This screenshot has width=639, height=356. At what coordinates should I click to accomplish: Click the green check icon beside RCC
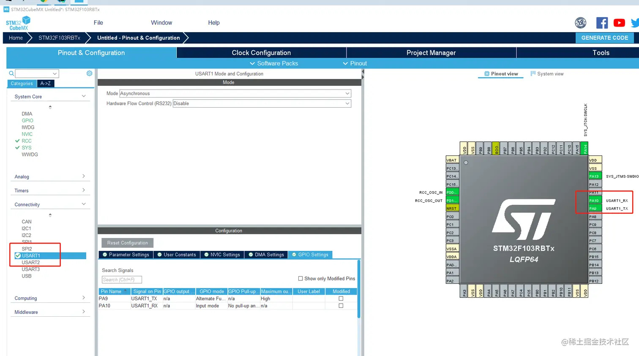pos(17,141)
